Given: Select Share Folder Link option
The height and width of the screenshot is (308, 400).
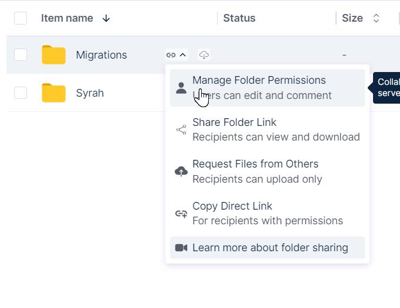Looking at the screenshot, I should tap(267, 129).
